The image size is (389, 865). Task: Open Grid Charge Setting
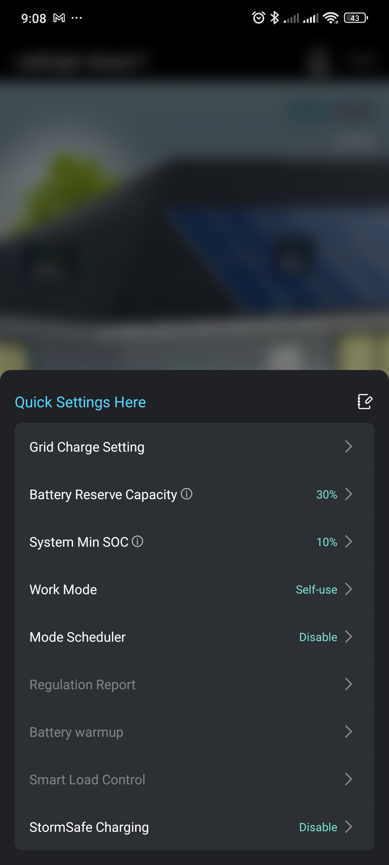[87, 447]
